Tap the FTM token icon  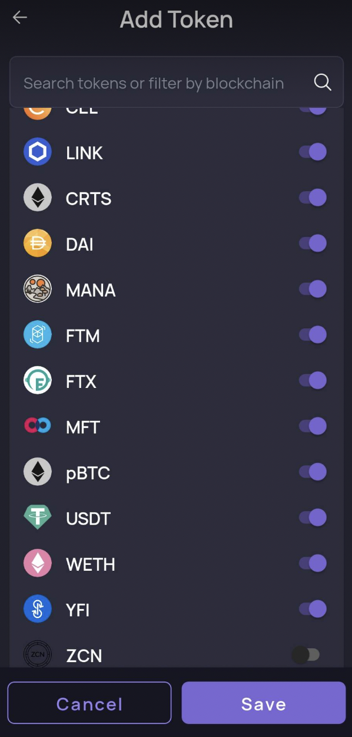[38, 335]
